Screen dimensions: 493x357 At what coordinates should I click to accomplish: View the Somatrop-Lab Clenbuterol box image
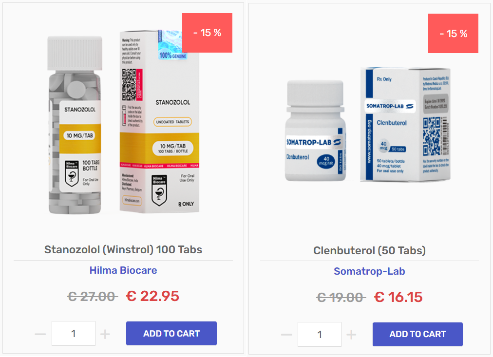pyautogui.click(x=405, y=125)
